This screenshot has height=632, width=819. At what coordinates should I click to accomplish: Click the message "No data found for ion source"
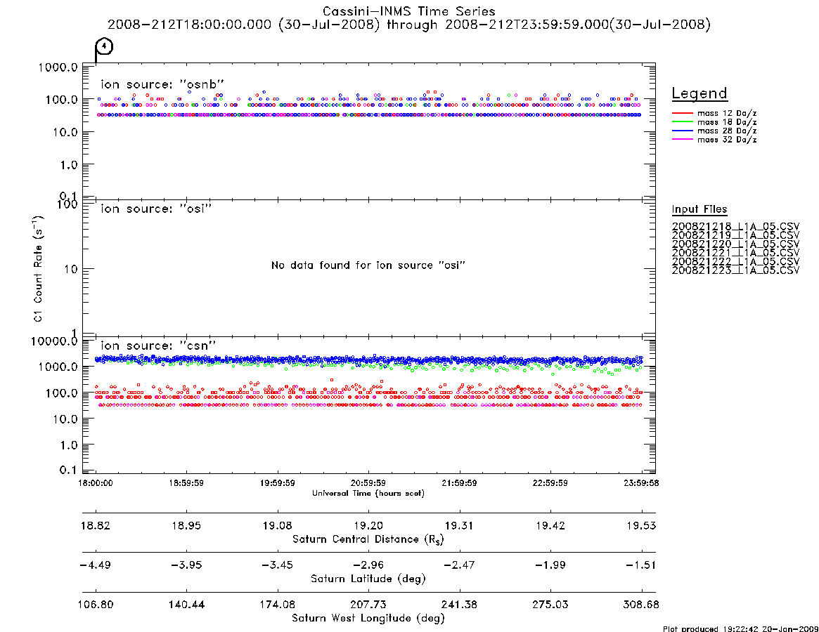coord(368,265)
